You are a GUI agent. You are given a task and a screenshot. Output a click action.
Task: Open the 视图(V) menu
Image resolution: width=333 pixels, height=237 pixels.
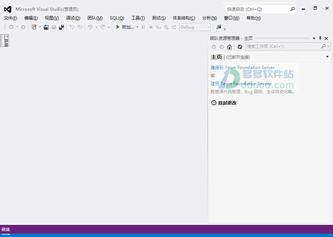pos(52,18)
